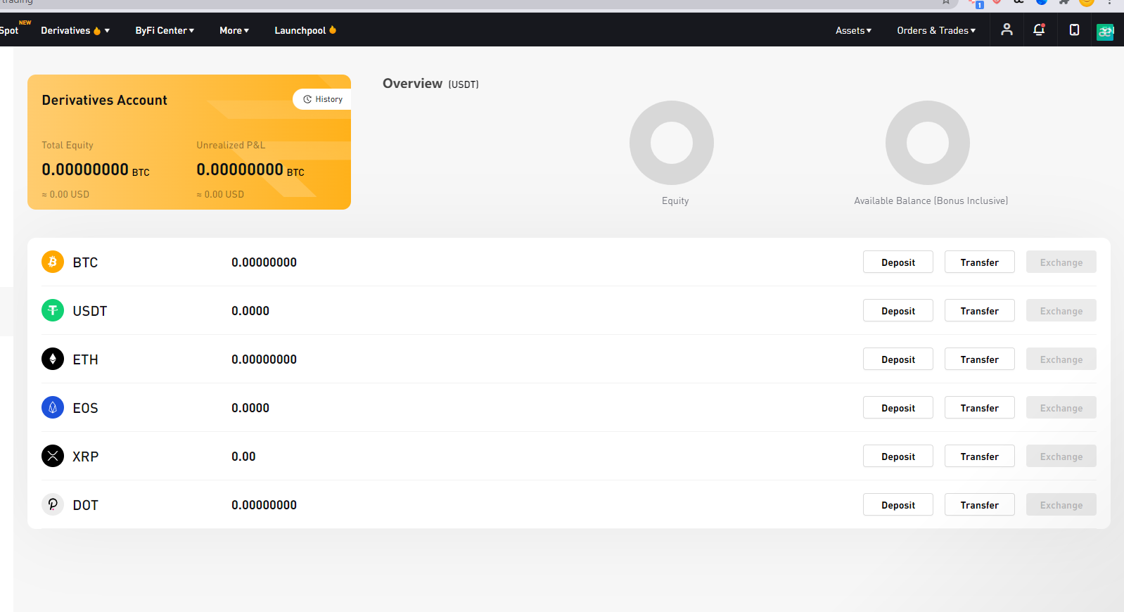The width and height of the screenshot is (1124, 612).
Task: Click the Unrealized P&L 0.00000000 BTC value
Action: click(250, 170)
